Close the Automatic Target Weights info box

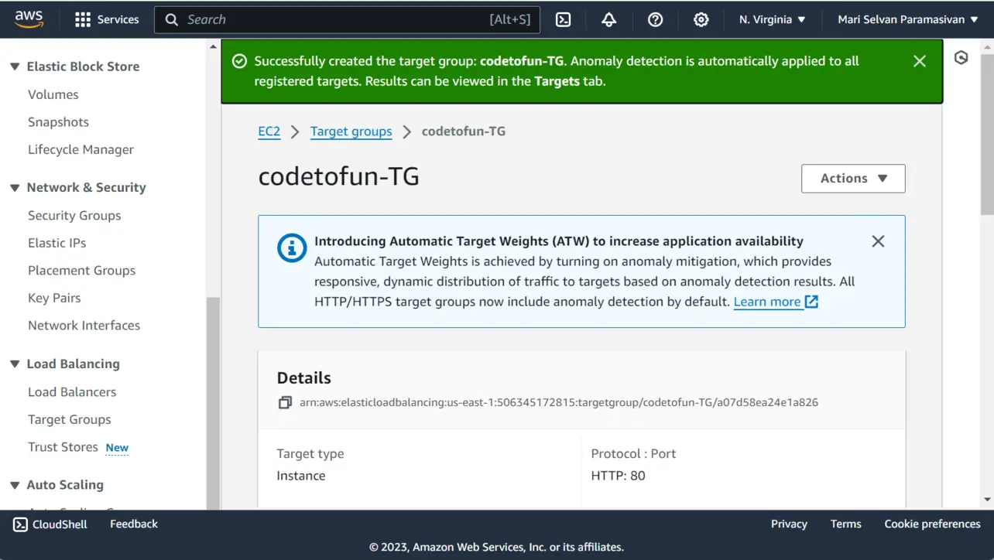[878, 241]
